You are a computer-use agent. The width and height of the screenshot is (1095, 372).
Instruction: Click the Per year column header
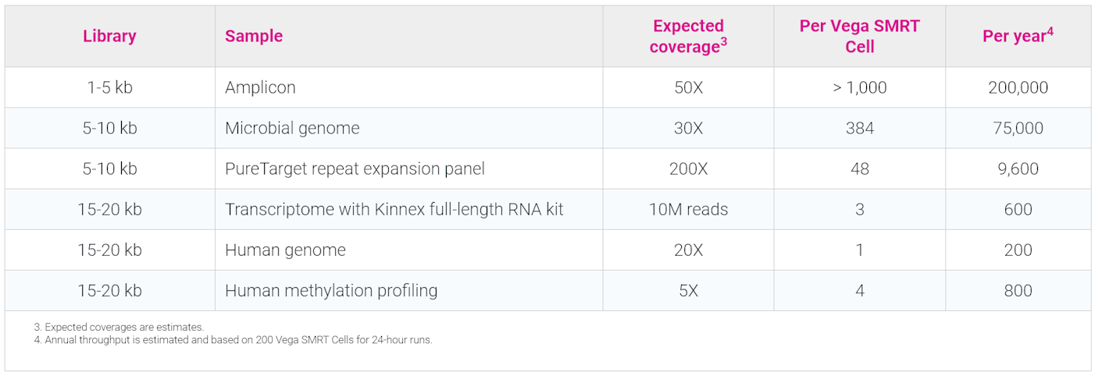coord(1018,36)
